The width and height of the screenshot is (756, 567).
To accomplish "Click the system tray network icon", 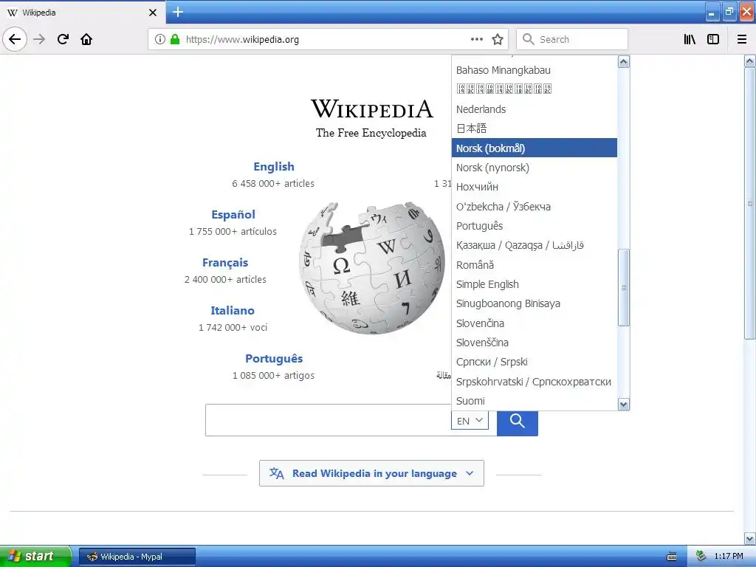I will click(x=701, y=557).
